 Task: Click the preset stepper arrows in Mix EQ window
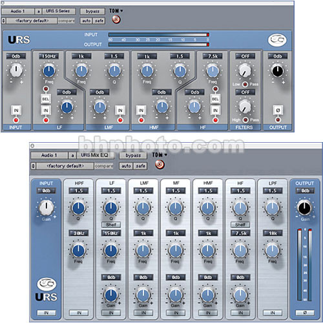pos(33,166)
